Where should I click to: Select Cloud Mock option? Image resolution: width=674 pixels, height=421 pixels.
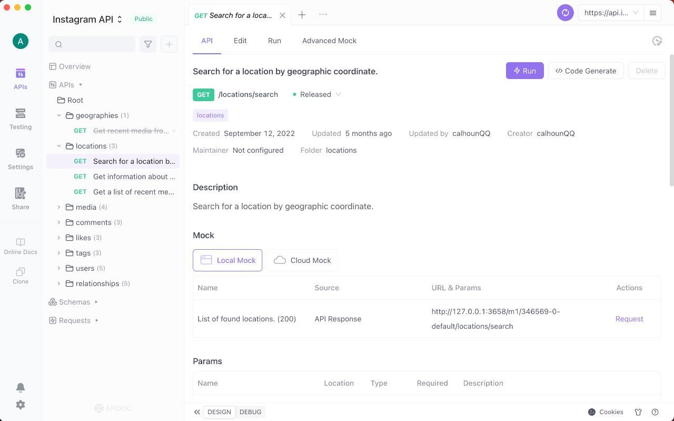(302, 260)
